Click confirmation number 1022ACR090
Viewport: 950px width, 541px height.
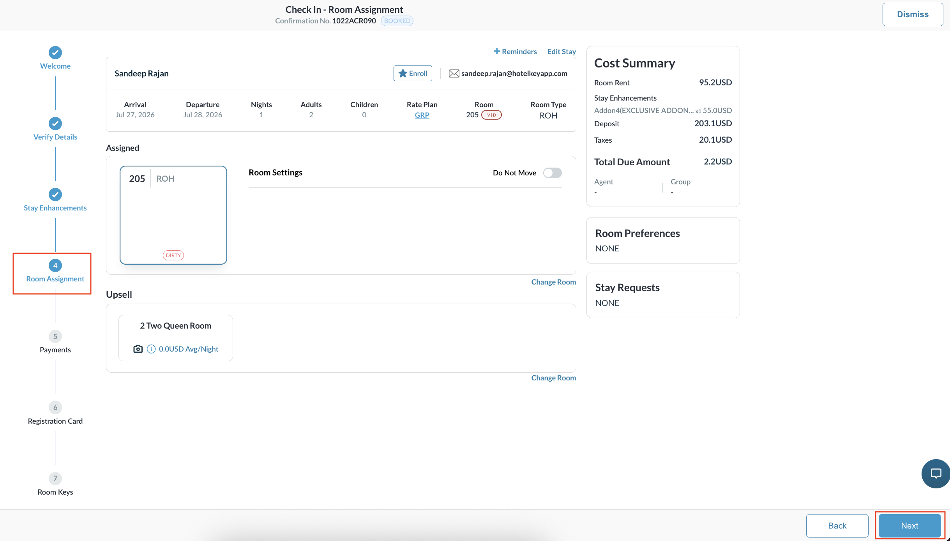[354, 21]
